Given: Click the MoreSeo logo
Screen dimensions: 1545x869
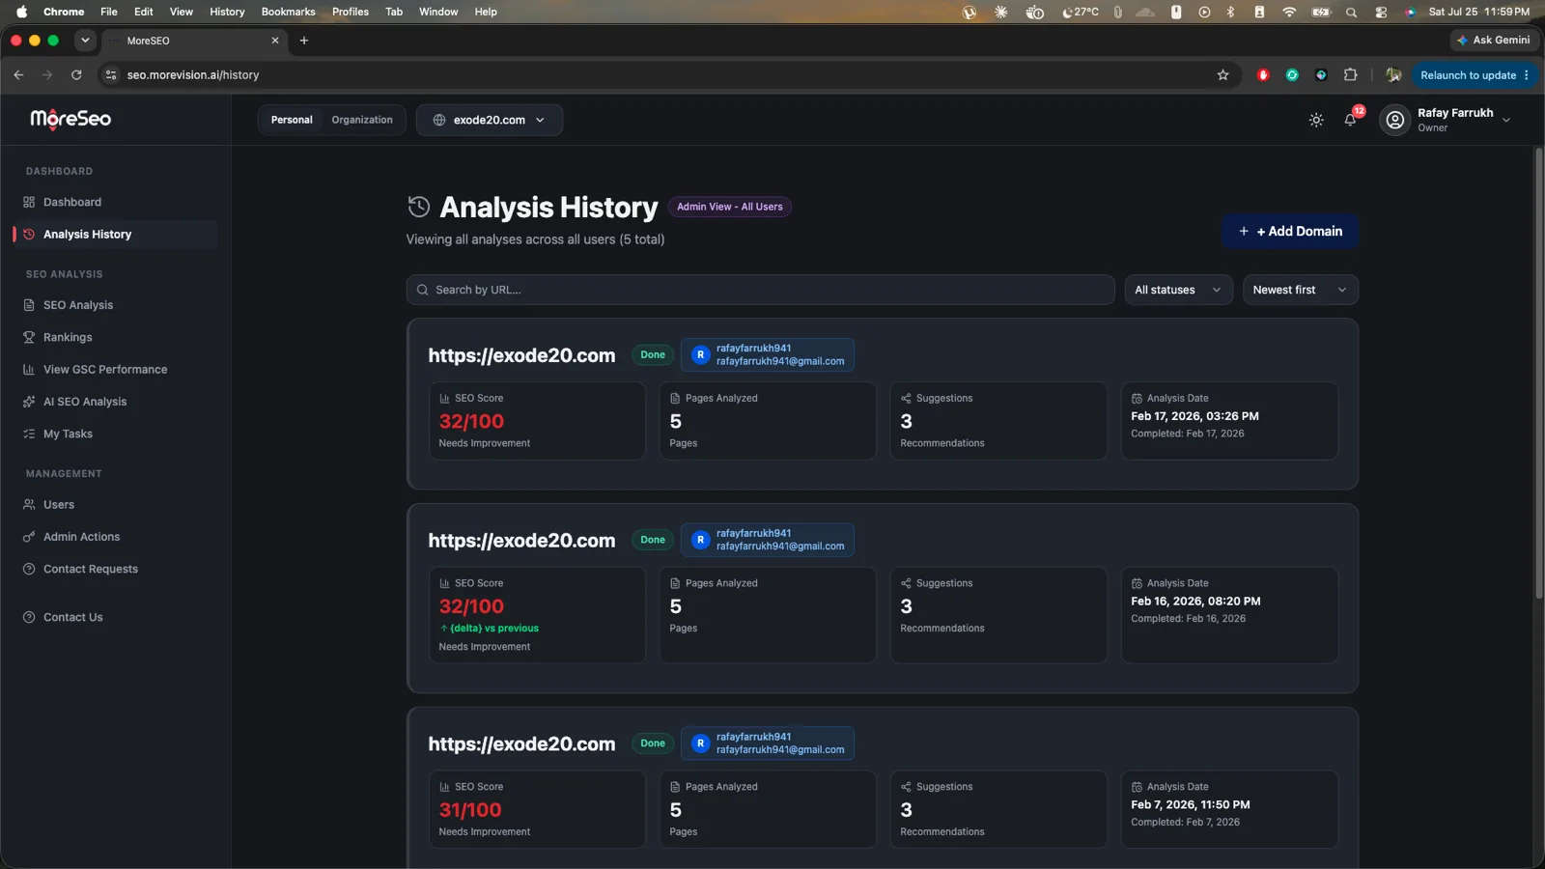Looking at the screenshot, I should [70, 119].
